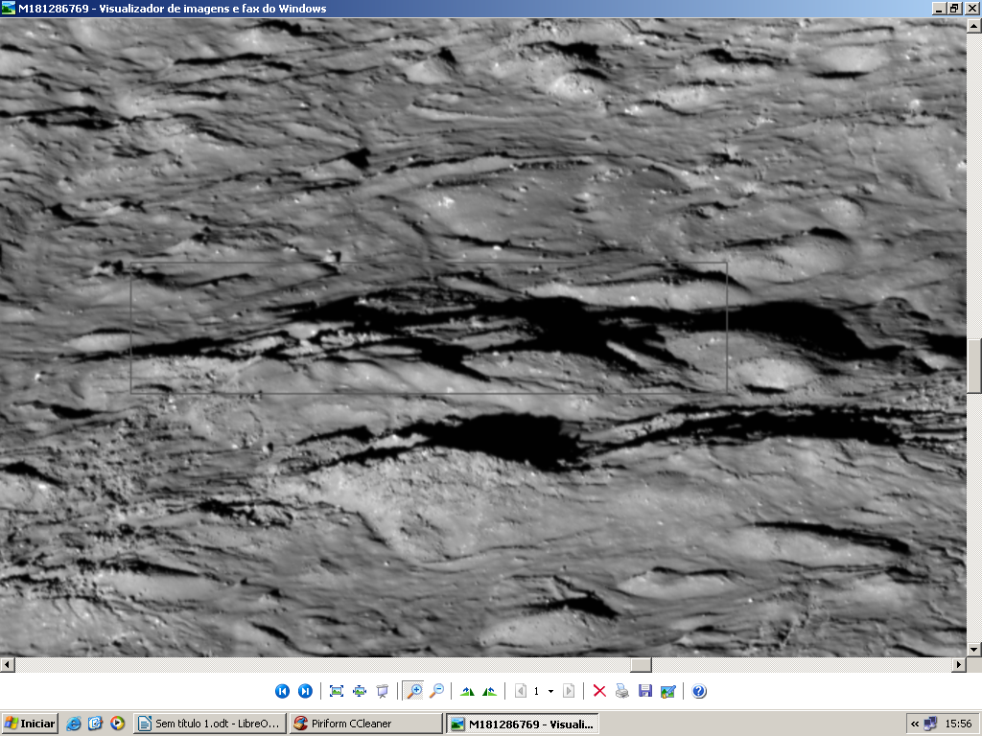Open image for editing
The height and width of the screenshot is (736, 982).
(668, 691)
